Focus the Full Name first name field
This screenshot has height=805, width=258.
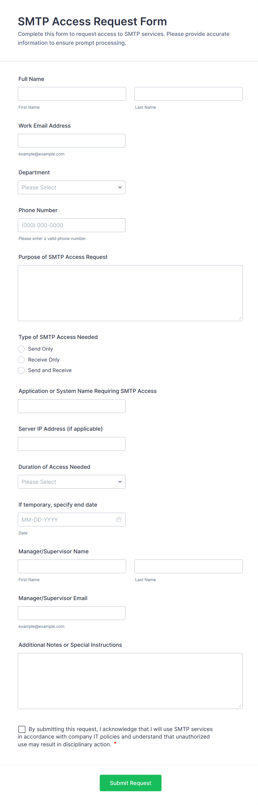click(72, 94)
